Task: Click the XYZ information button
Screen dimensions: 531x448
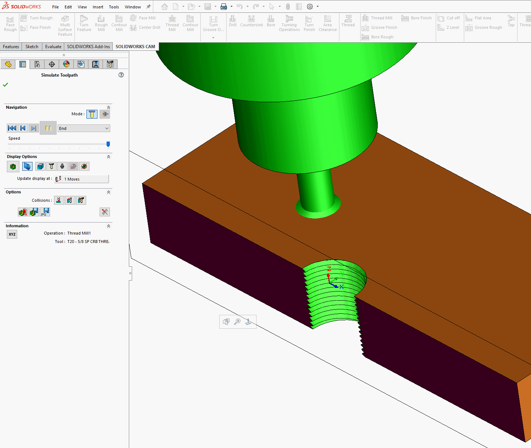Action: [12, 234]
